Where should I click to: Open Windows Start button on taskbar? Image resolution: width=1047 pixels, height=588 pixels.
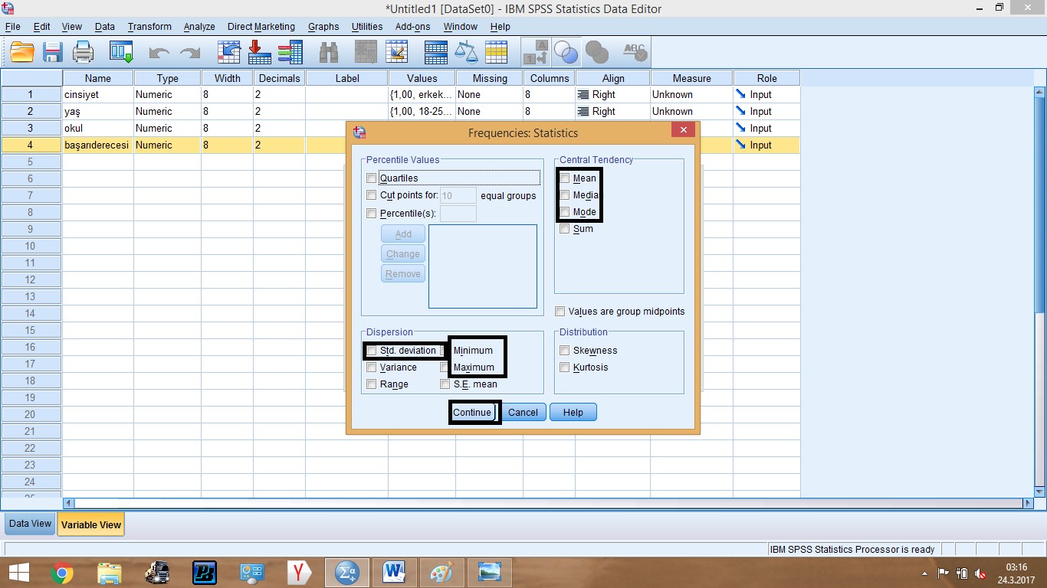click(18, 572)
